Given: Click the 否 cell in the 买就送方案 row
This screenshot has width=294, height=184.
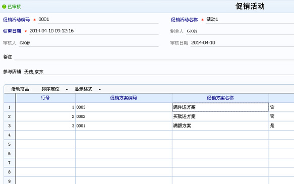Looking at the screenshot, I should 281,116.
